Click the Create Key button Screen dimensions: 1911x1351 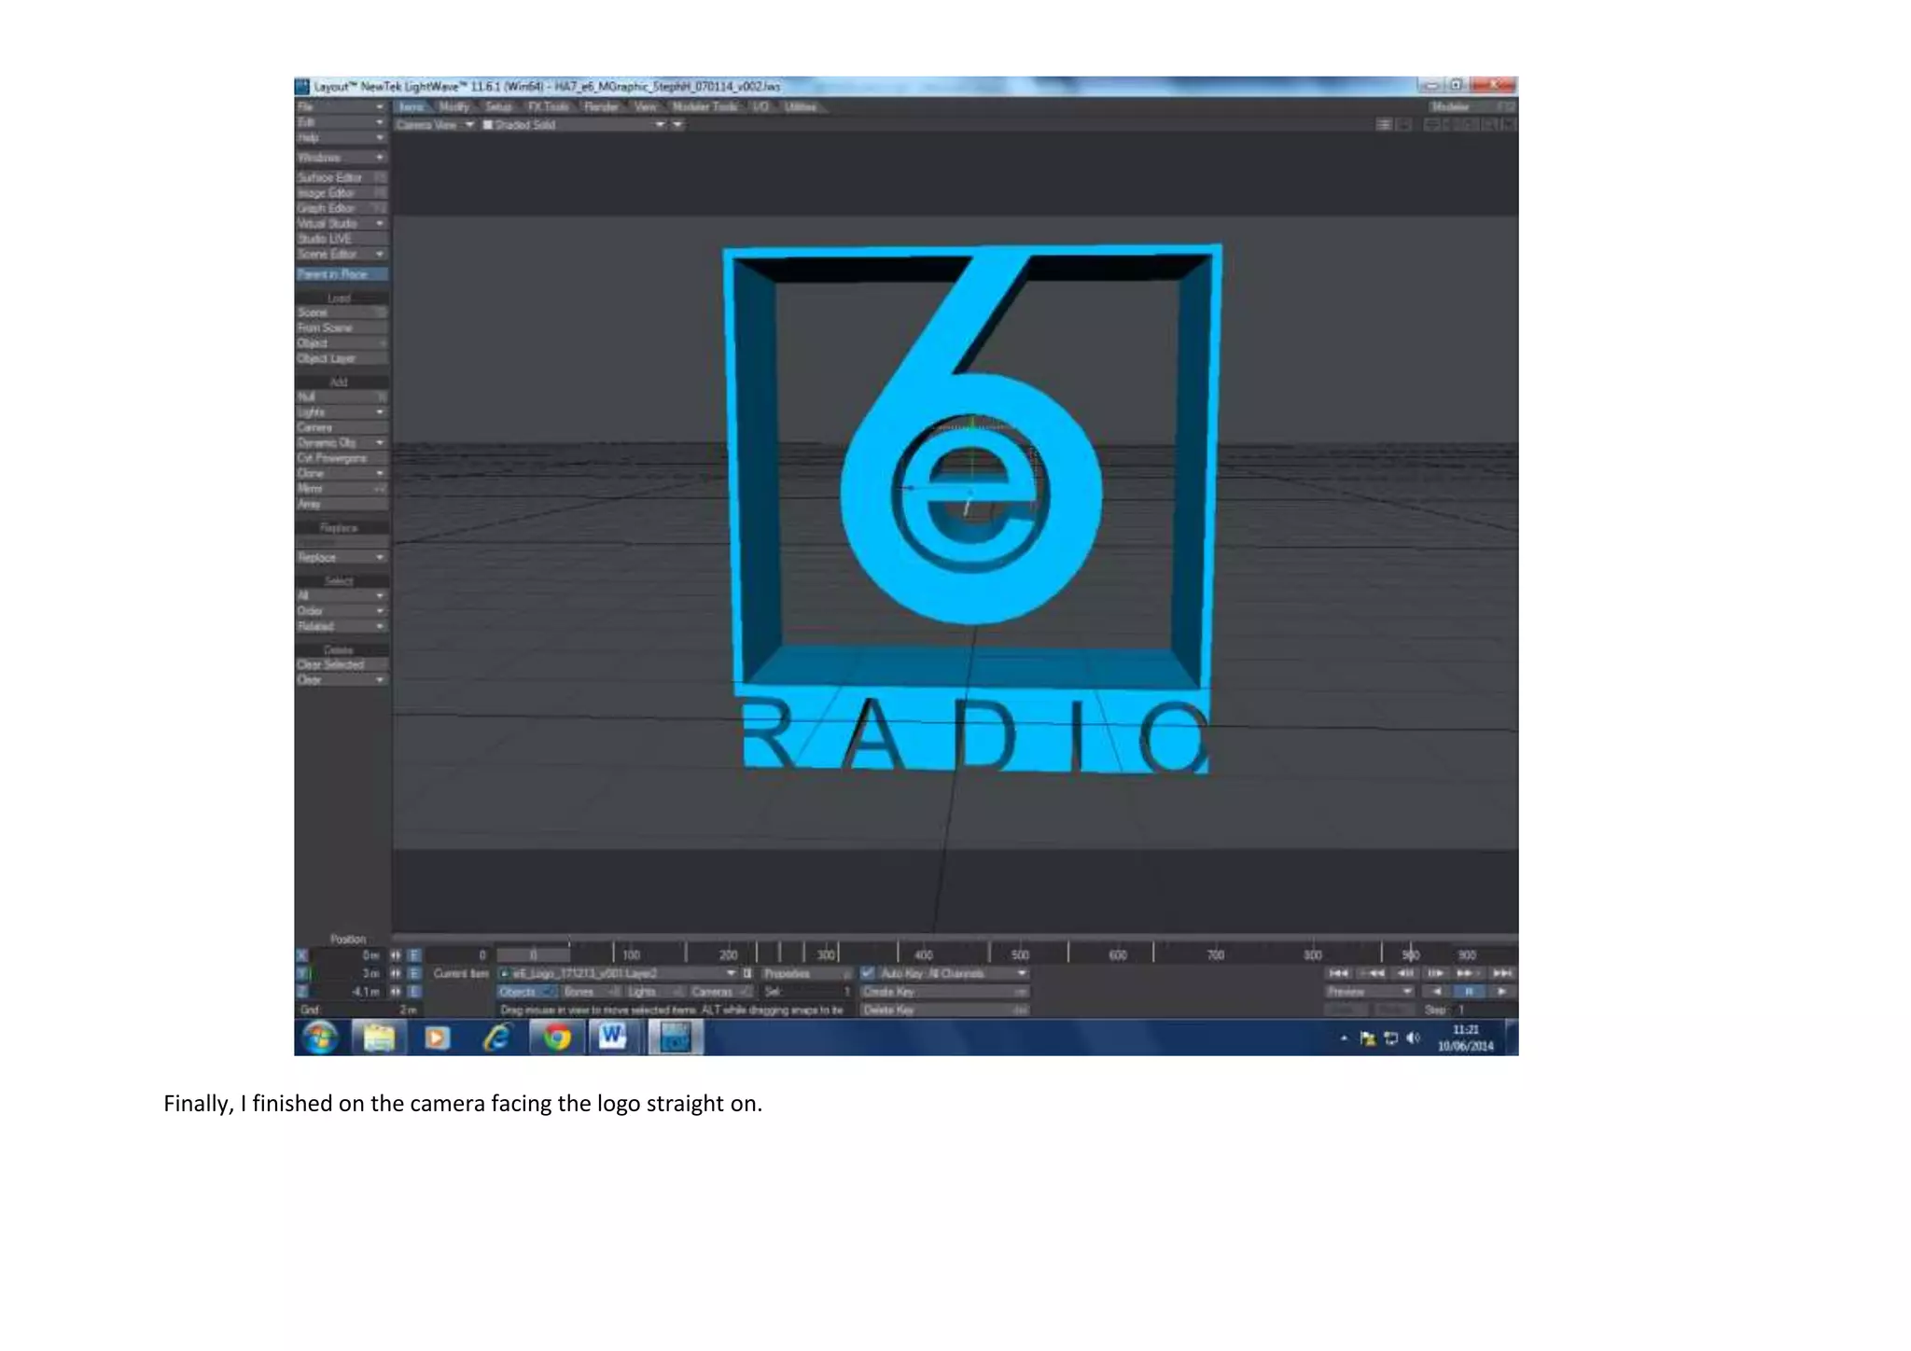[944, 992]
